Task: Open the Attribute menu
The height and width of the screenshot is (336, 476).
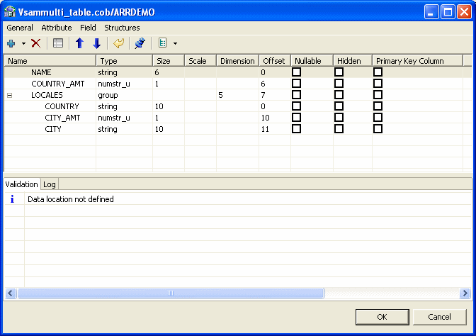Action: pos(57,28)
